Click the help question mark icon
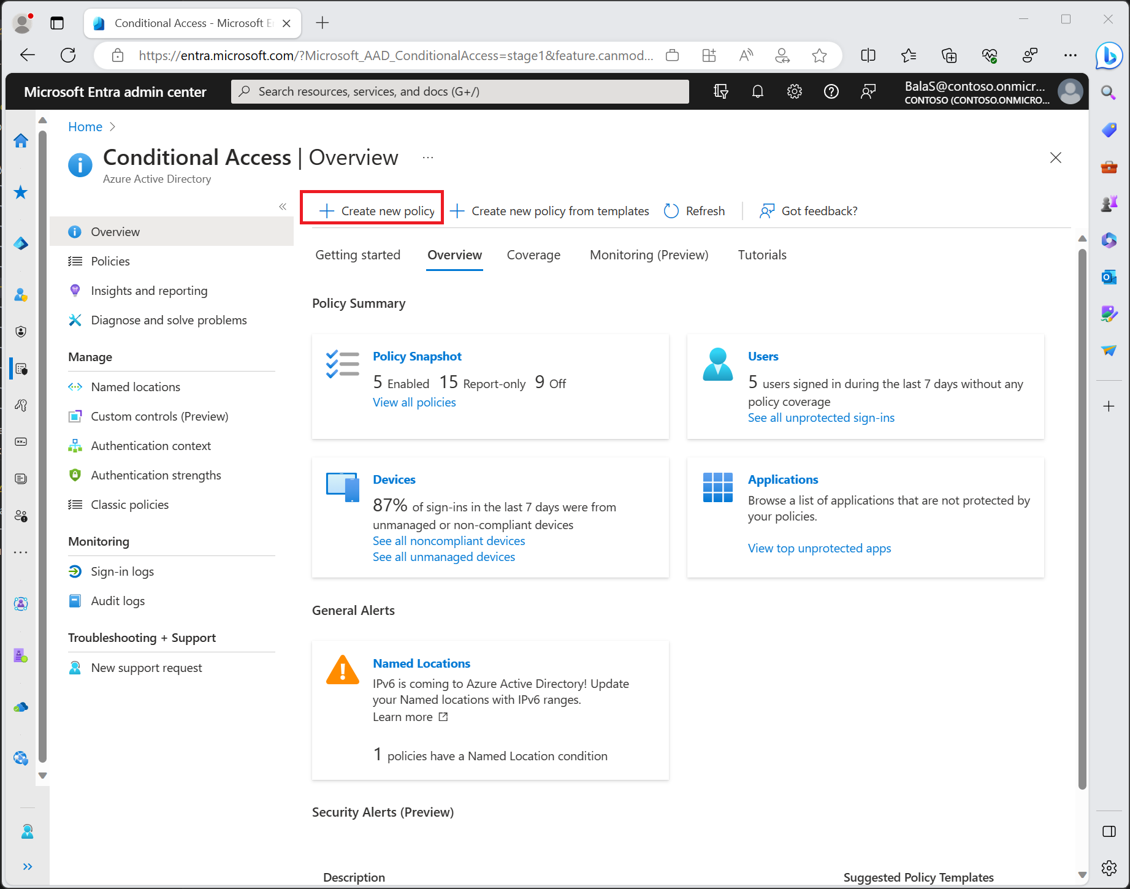Screen dimensions: 1130x889 [831, 91]
